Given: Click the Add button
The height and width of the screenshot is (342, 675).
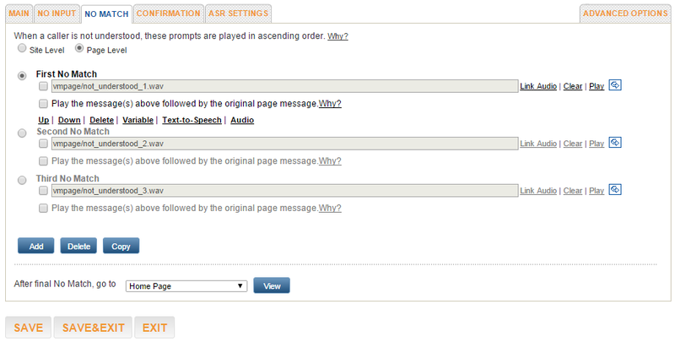Looking at the screenshot, I should (x=35, y=246).
